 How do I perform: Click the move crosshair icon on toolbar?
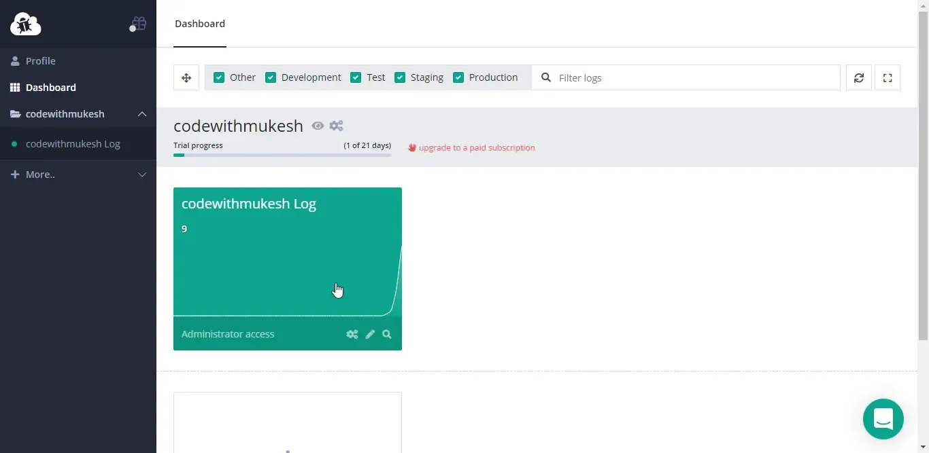click(x=186, y=77)
